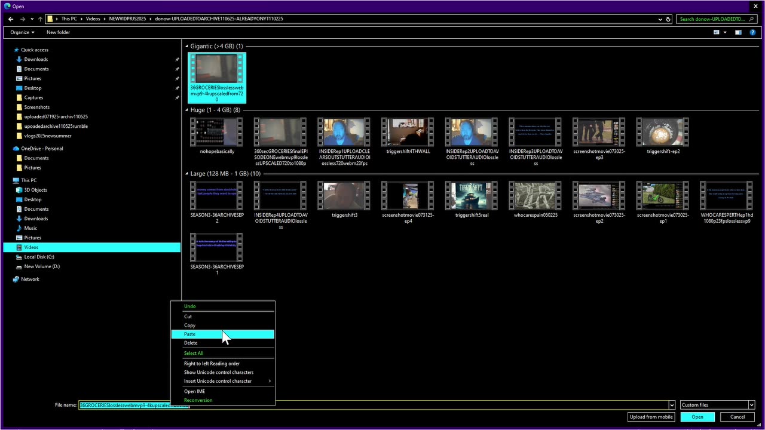Image resolution: width=765 pixels, height=430 pixels.
Task: Open Insert Unicode control character submenu
Action: coord(222,381)
